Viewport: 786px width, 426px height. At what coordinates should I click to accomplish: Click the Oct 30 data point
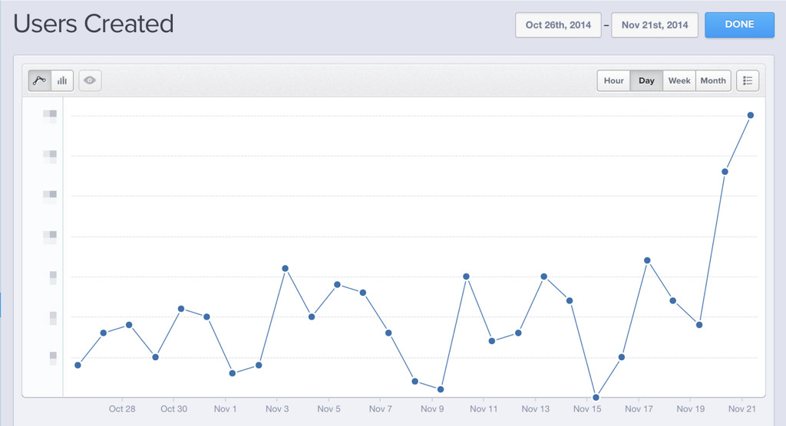[181, 309]
